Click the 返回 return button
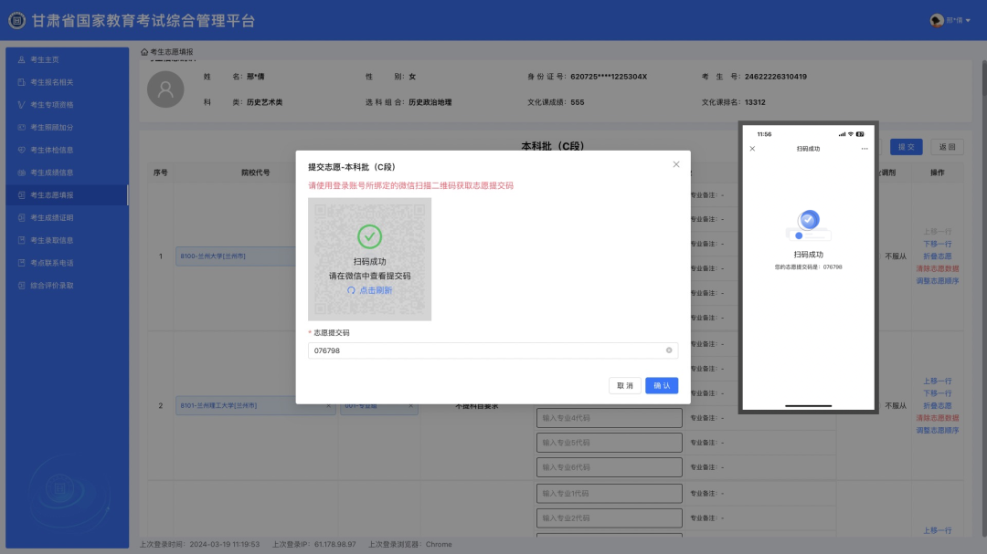 coord(946,146)
